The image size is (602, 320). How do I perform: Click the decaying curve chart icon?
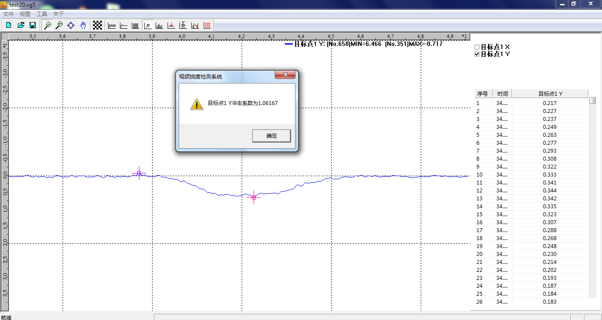pos(124,25)
